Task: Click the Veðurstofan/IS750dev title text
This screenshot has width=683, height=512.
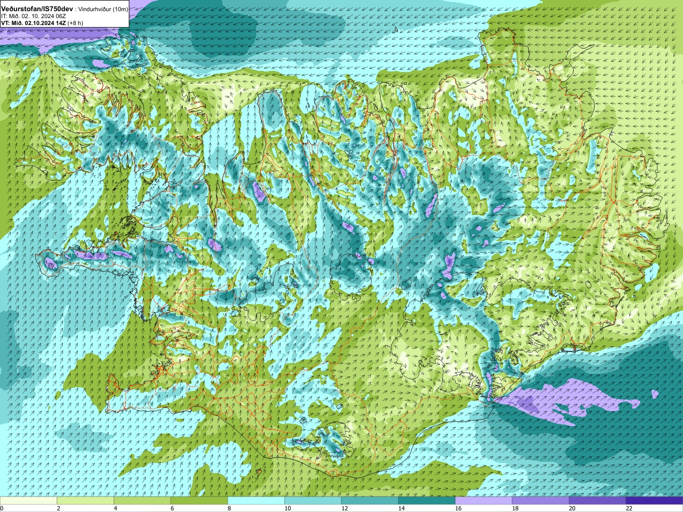Action: pyautogui.click(x=37, y=10)
